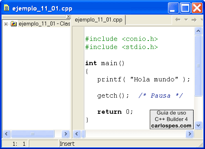Close the class explorer panel
205x149 pixels.
coord(69,17)
